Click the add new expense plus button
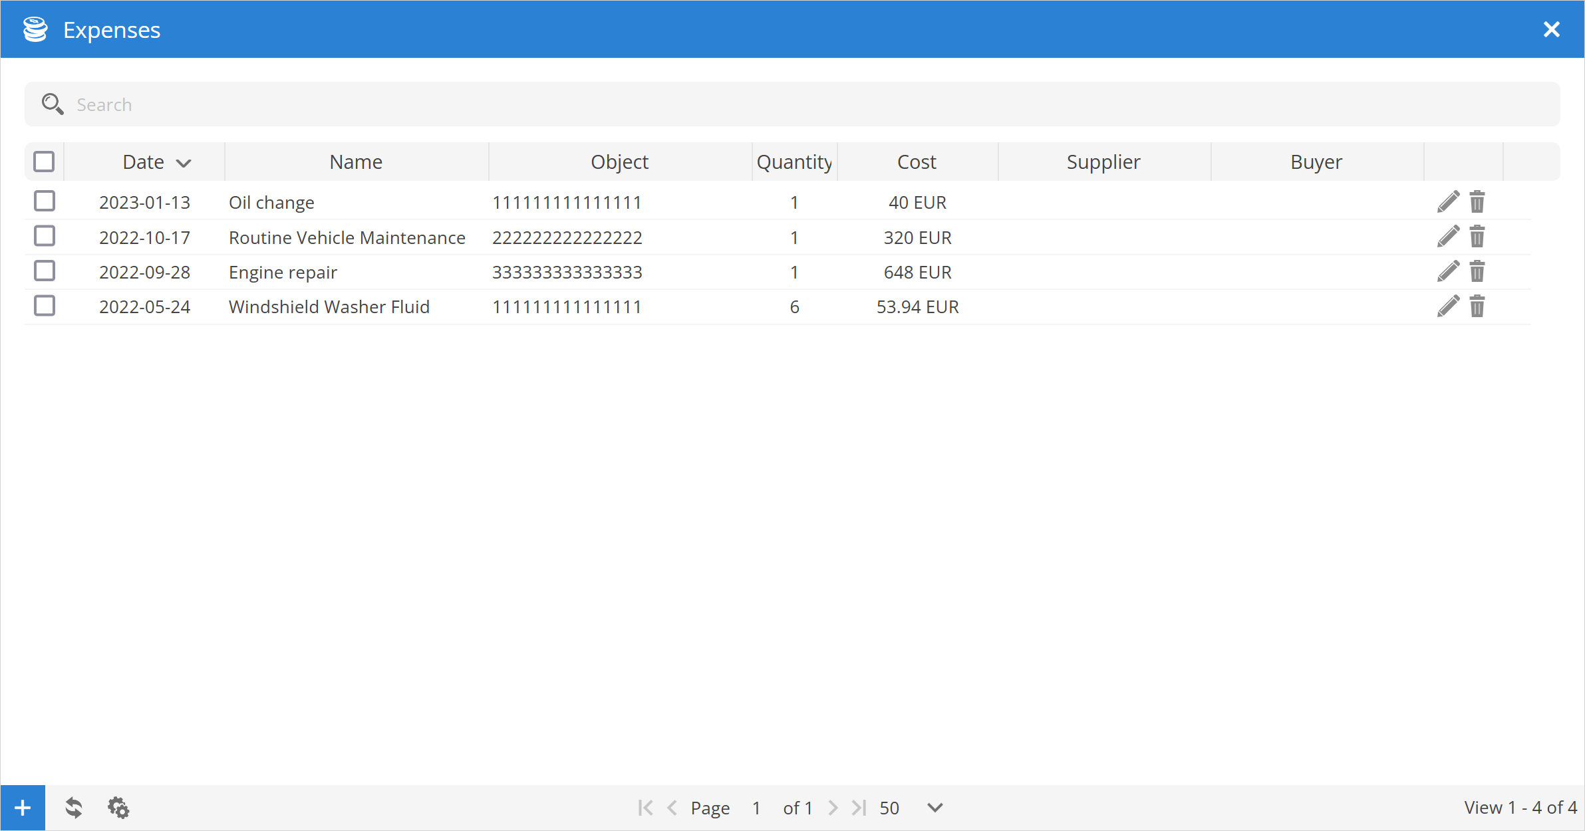This screenshot has height=831, width=1585. point(23,808)
